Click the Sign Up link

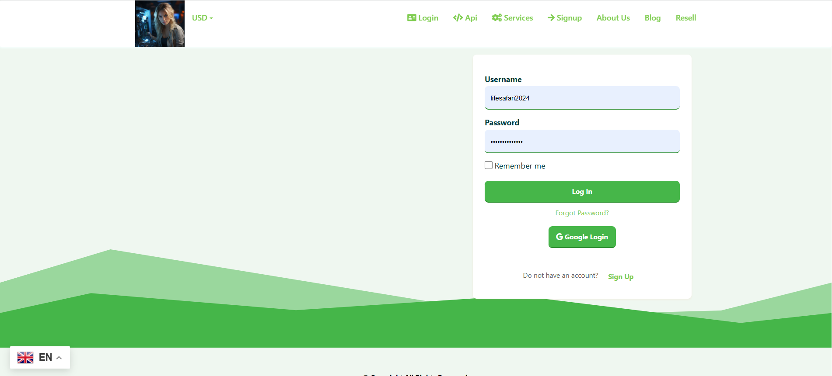click(620, 277)
